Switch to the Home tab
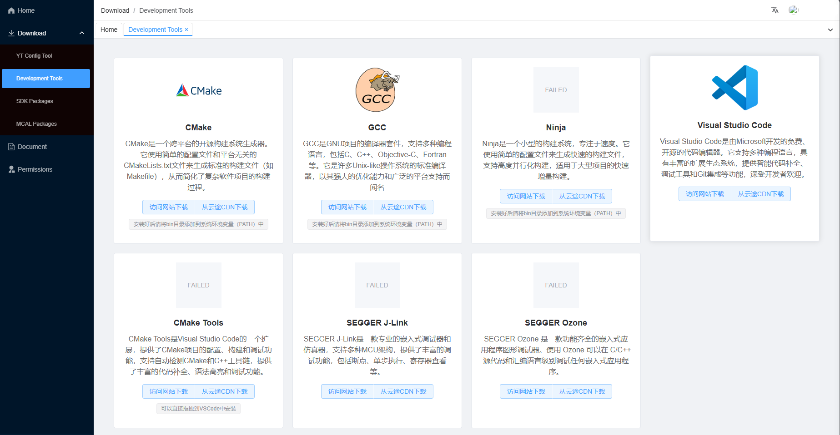This screenshot has height=435, width=840. 109,30
